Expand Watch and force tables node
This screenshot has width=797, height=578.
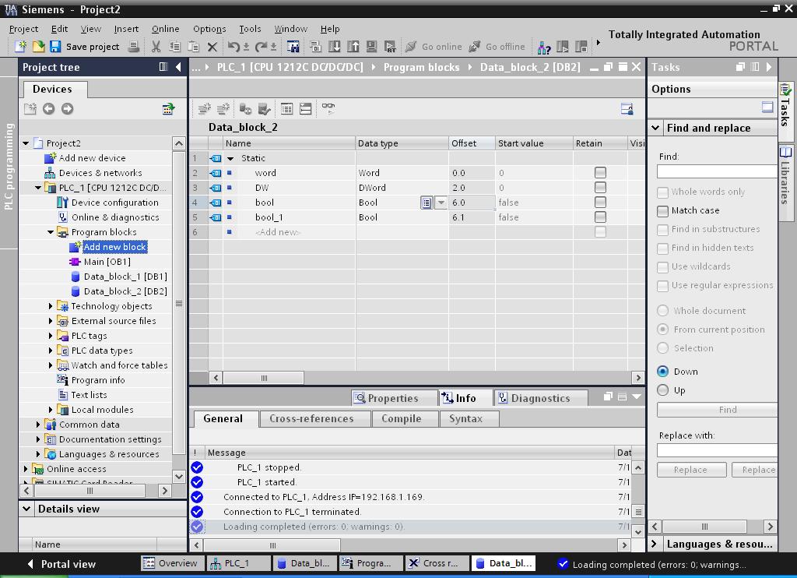tap(51, 365)
